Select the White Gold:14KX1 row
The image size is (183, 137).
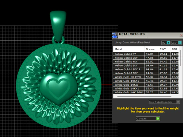pyautogui.click(x=146, y=89)
